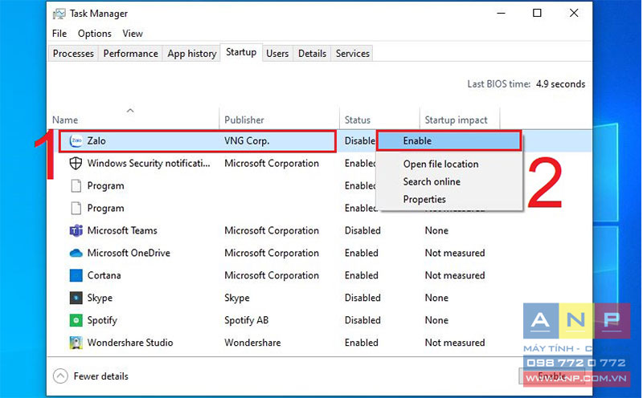Screen dimensions: 643x398
Task: Select the Zalo row name
Action: coord(96,141)
